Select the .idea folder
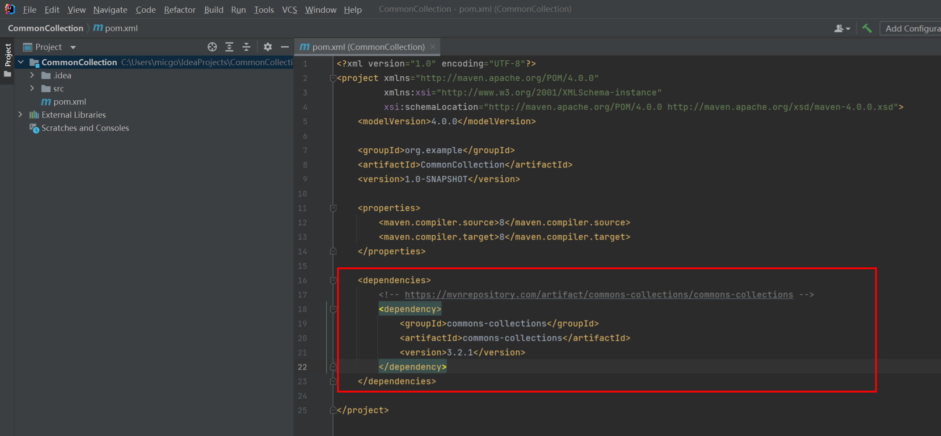 click(56, 75)
